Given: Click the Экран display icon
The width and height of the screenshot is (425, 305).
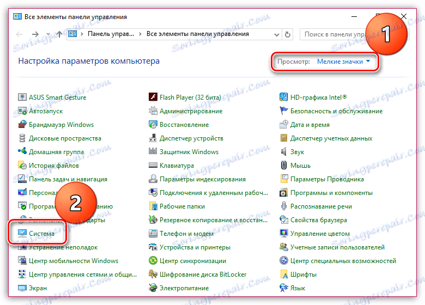Looking at the screenshot, I should [x=22, y=288].
